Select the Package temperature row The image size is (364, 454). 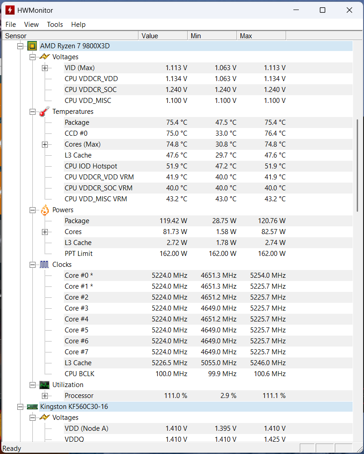208,122
